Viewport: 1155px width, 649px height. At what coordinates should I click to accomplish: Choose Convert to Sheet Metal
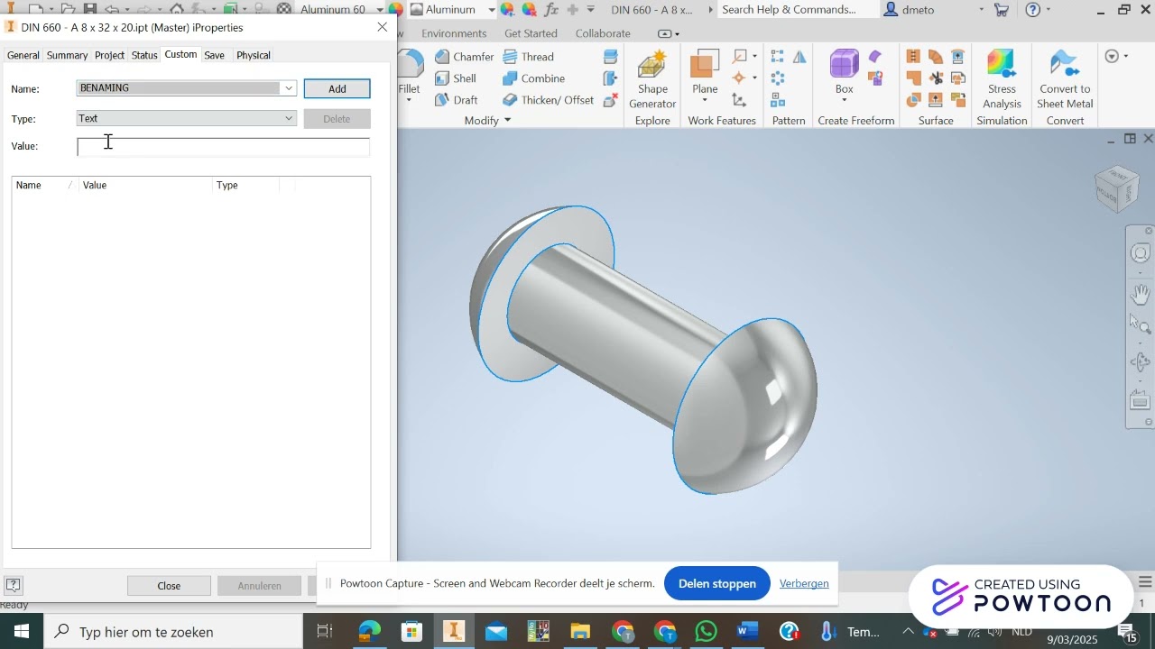coord(1065,80)
